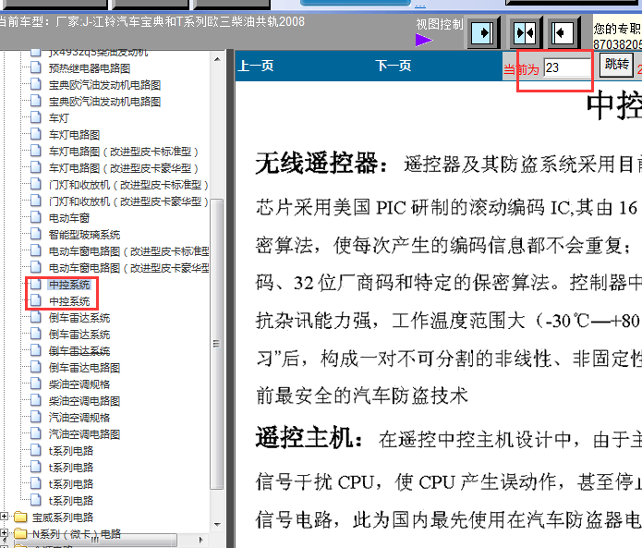Viewport: 642px width, 548px height.
Task: Open 车灯电路图（改进型皮卡豪华型）
Action: [x=124, y=168]
